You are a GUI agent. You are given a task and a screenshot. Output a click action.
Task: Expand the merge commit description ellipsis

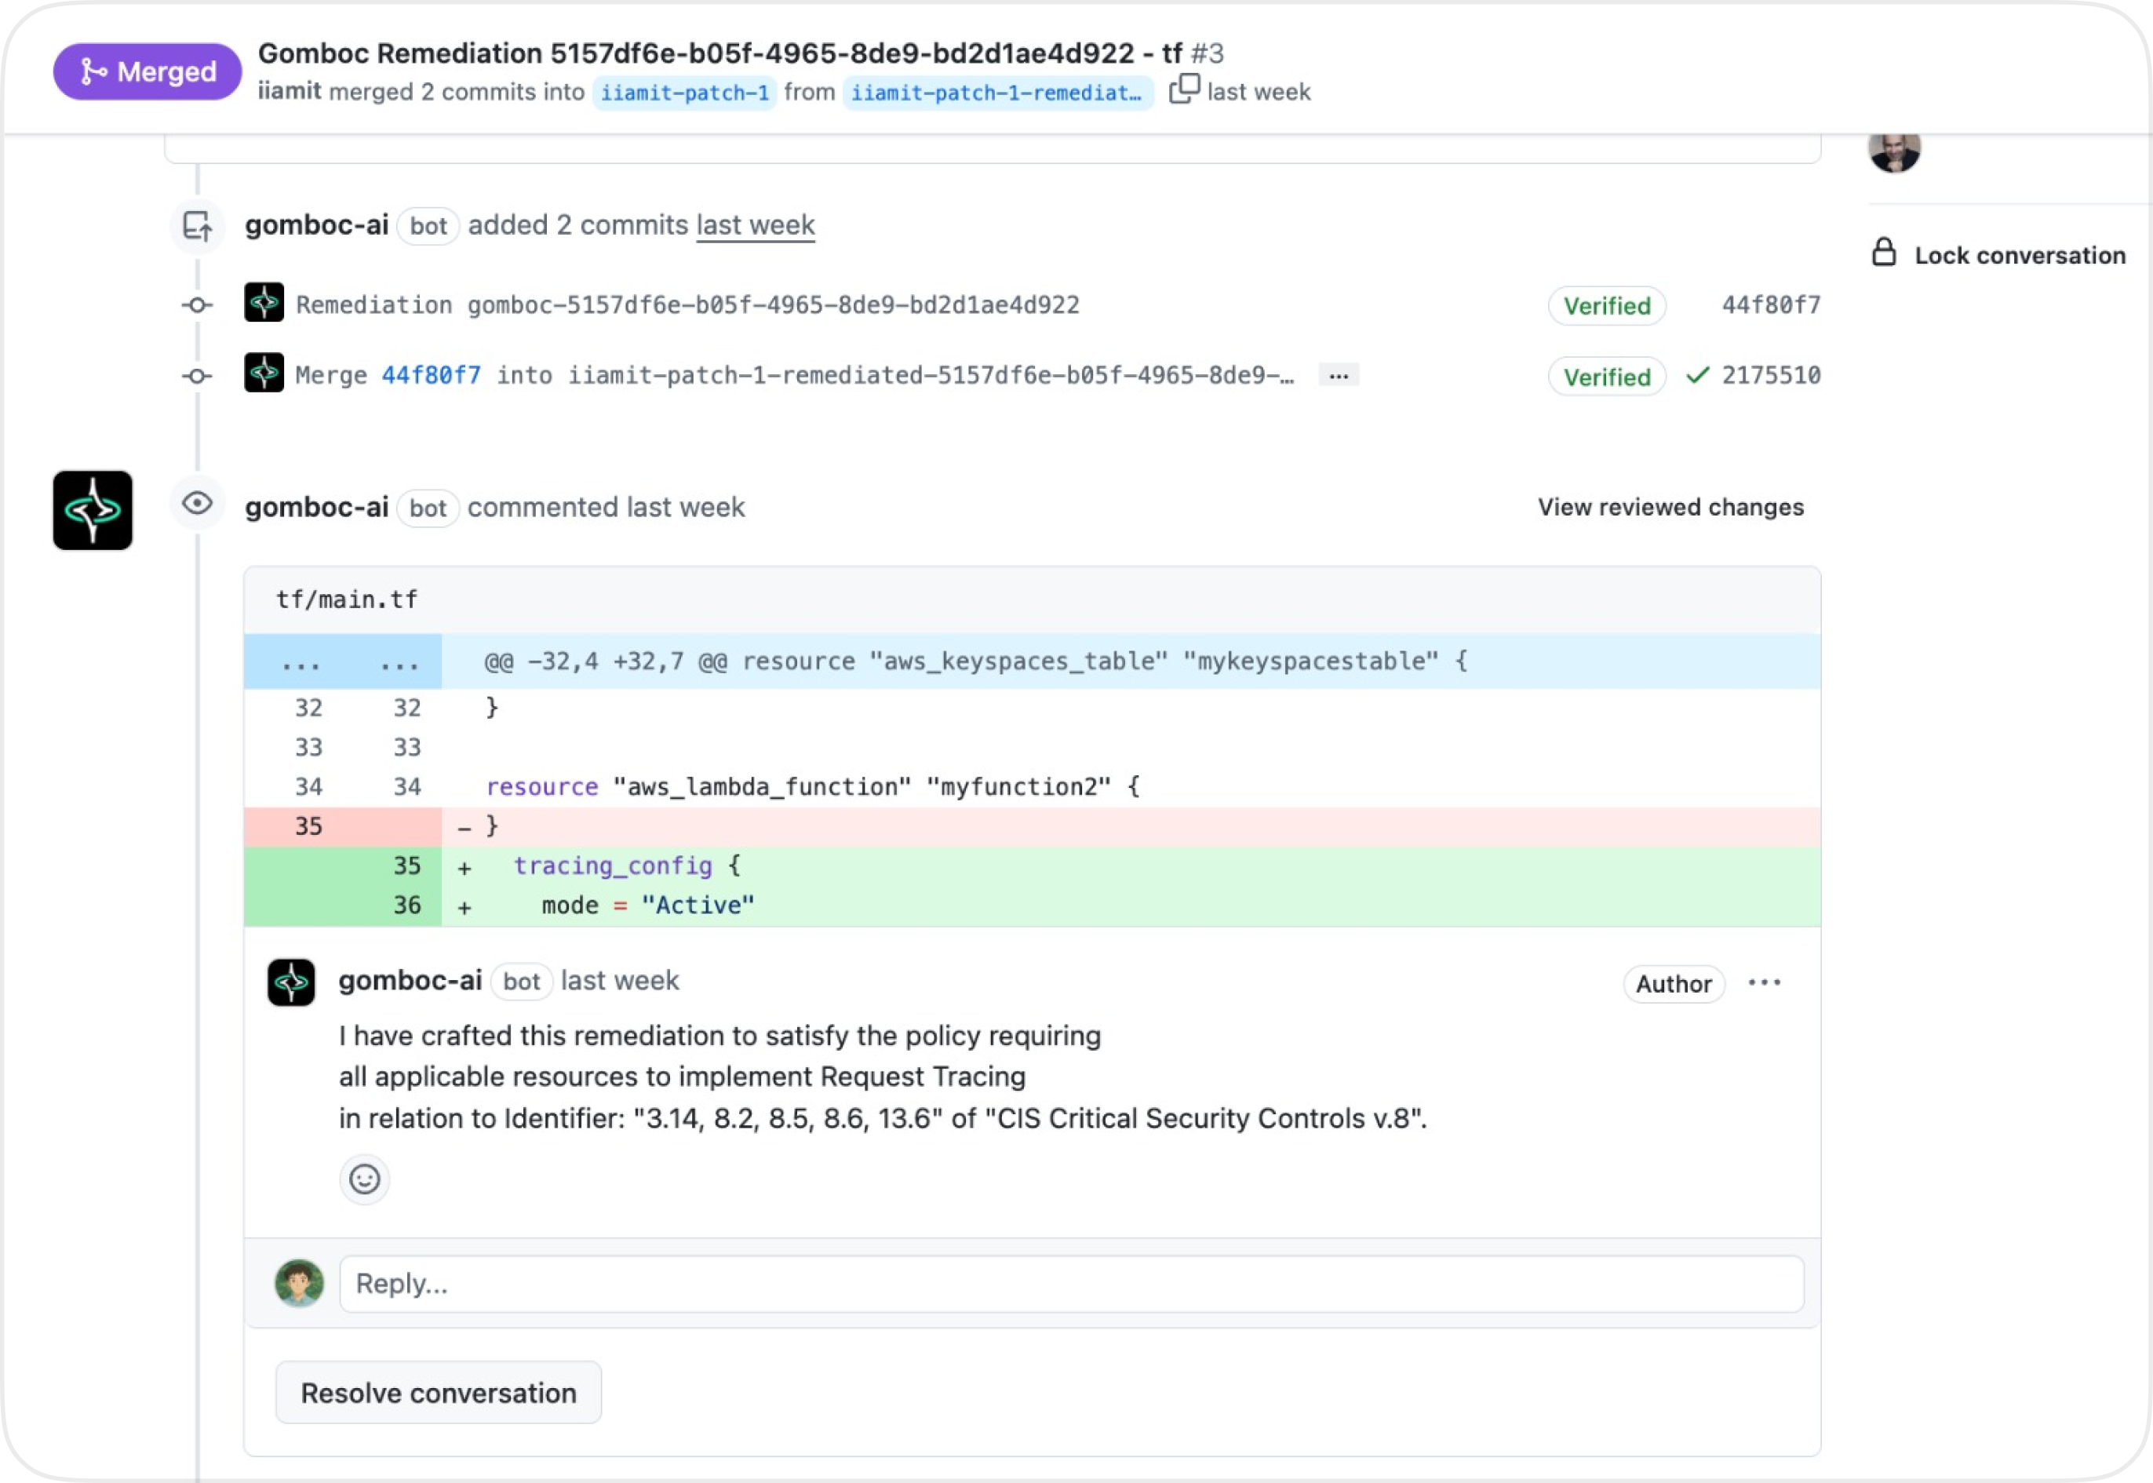tap(1338, 375)
